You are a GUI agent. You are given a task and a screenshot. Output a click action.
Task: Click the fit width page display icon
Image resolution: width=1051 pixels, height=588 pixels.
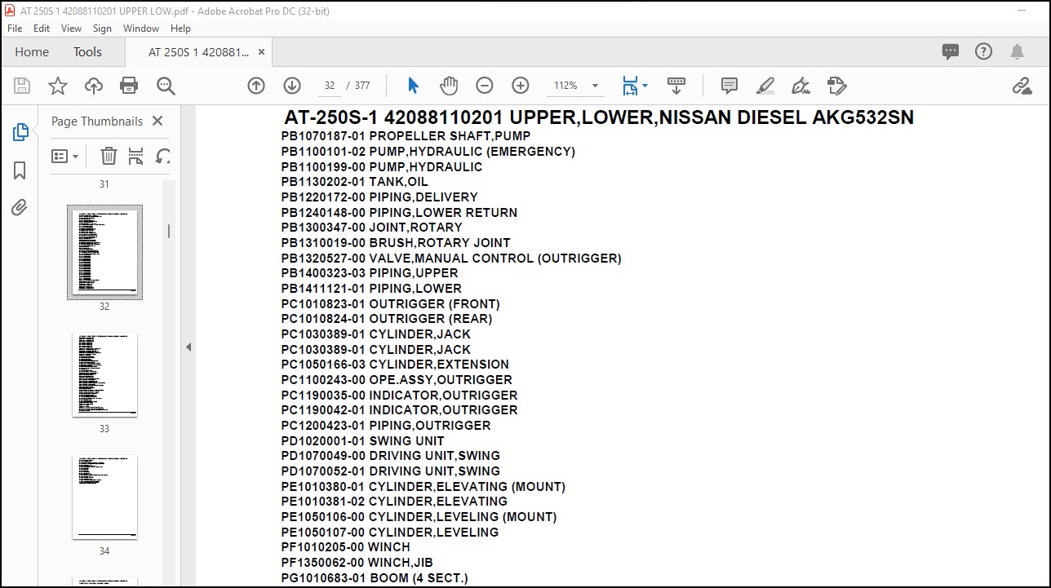point(629,86)
